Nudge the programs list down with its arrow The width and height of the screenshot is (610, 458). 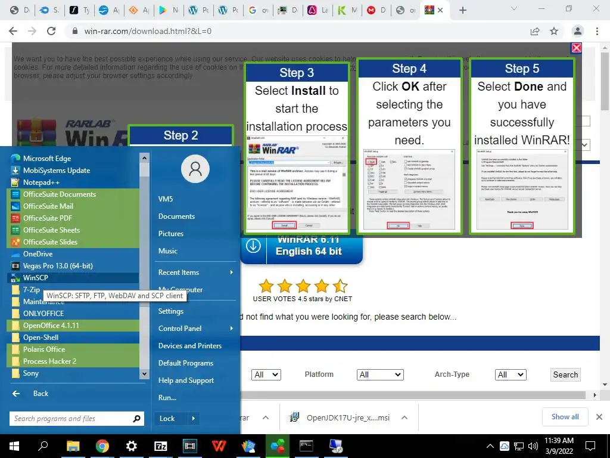coord(144,374)
